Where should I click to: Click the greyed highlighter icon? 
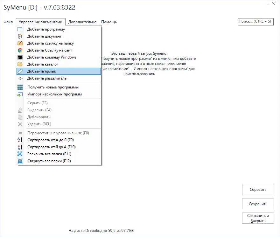[20, 110]
